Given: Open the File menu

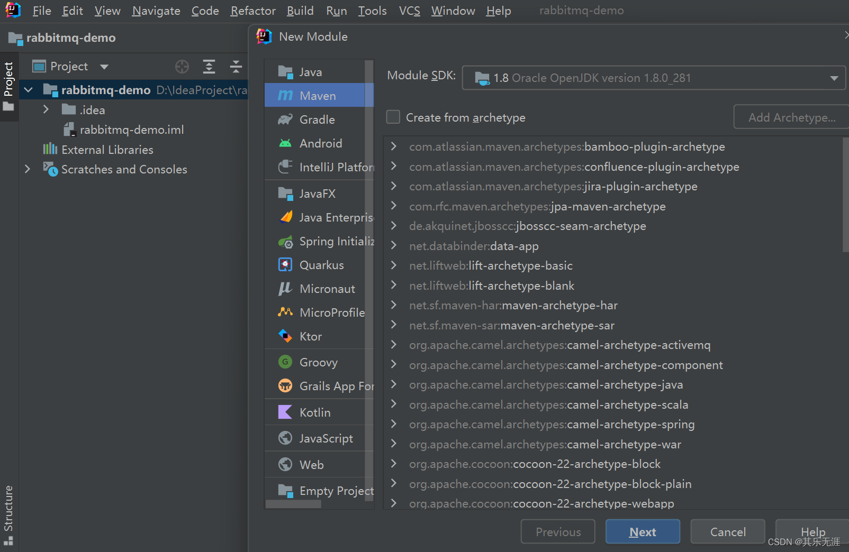Looking at the screenshot, I should [42, 11].
